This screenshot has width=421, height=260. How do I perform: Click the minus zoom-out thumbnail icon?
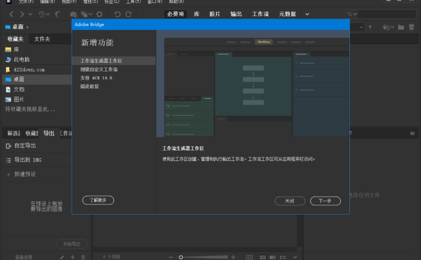[x=171, y=258]
